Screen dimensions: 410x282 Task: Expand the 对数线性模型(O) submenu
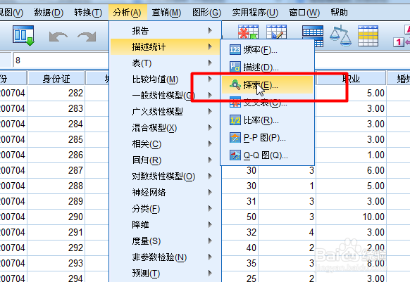166,177
